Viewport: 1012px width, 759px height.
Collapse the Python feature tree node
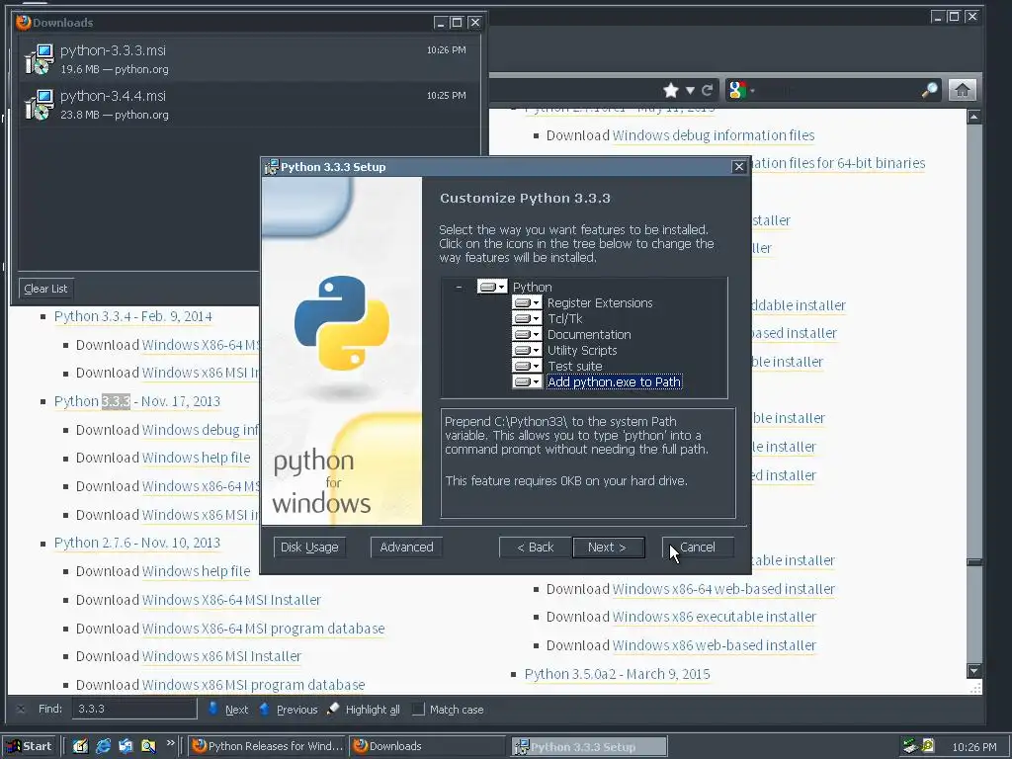click(x=459, y=288)
